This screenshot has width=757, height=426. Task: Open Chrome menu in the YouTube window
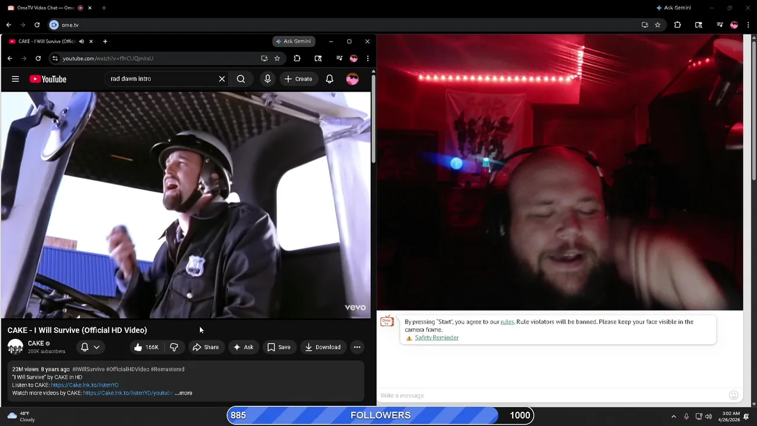click(x=368, y=59)
